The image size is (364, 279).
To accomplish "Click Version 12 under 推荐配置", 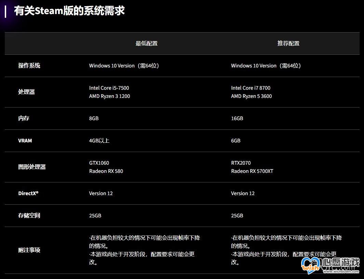I will click(243, 193).
